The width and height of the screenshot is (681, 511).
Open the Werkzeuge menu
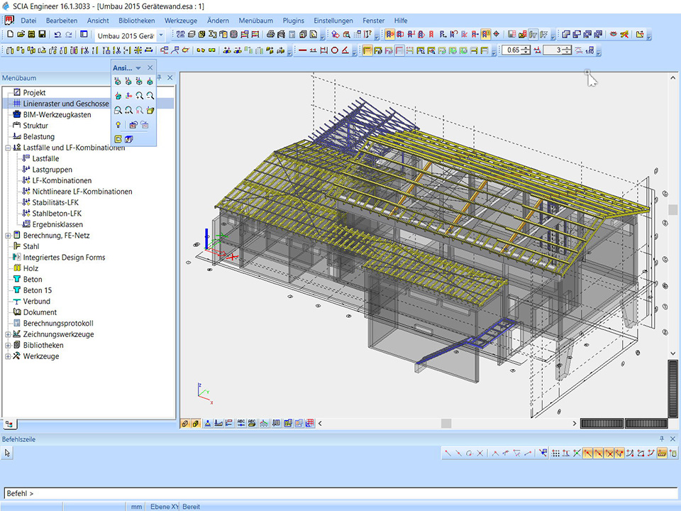click(x=181, y=21)
